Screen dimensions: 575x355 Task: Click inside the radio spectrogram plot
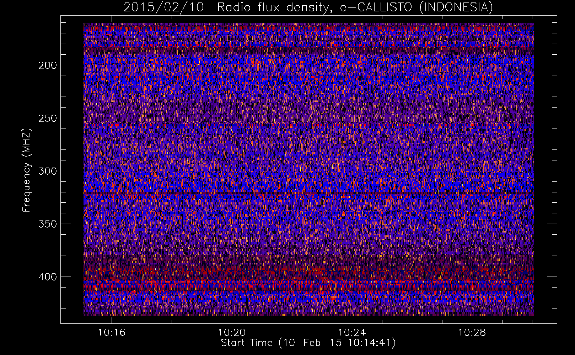[308, 169]
